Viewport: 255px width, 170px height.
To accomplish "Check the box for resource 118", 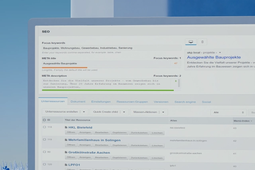I will point(44,127).
